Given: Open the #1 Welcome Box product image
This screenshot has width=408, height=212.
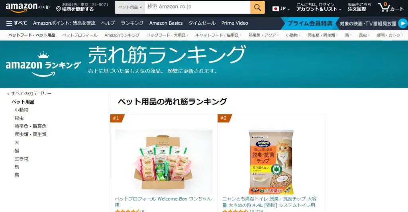Looking at the screenshot, I should (x=164, y=162).
